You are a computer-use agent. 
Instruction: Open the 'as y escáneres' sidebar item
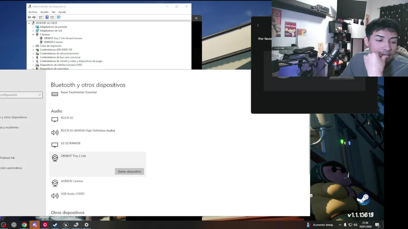click(10, 127)
